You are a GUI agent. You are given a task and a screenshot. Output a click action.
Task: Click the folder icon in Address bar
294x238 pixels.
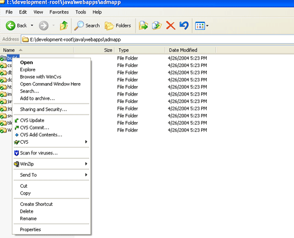coord(25,39)
